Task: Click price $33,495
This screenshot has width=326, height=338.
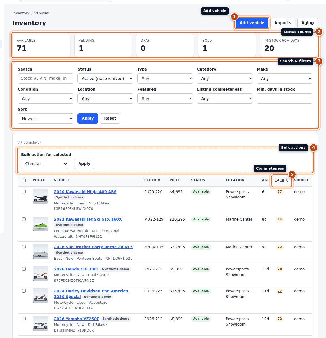Action: tap(177, 247)
